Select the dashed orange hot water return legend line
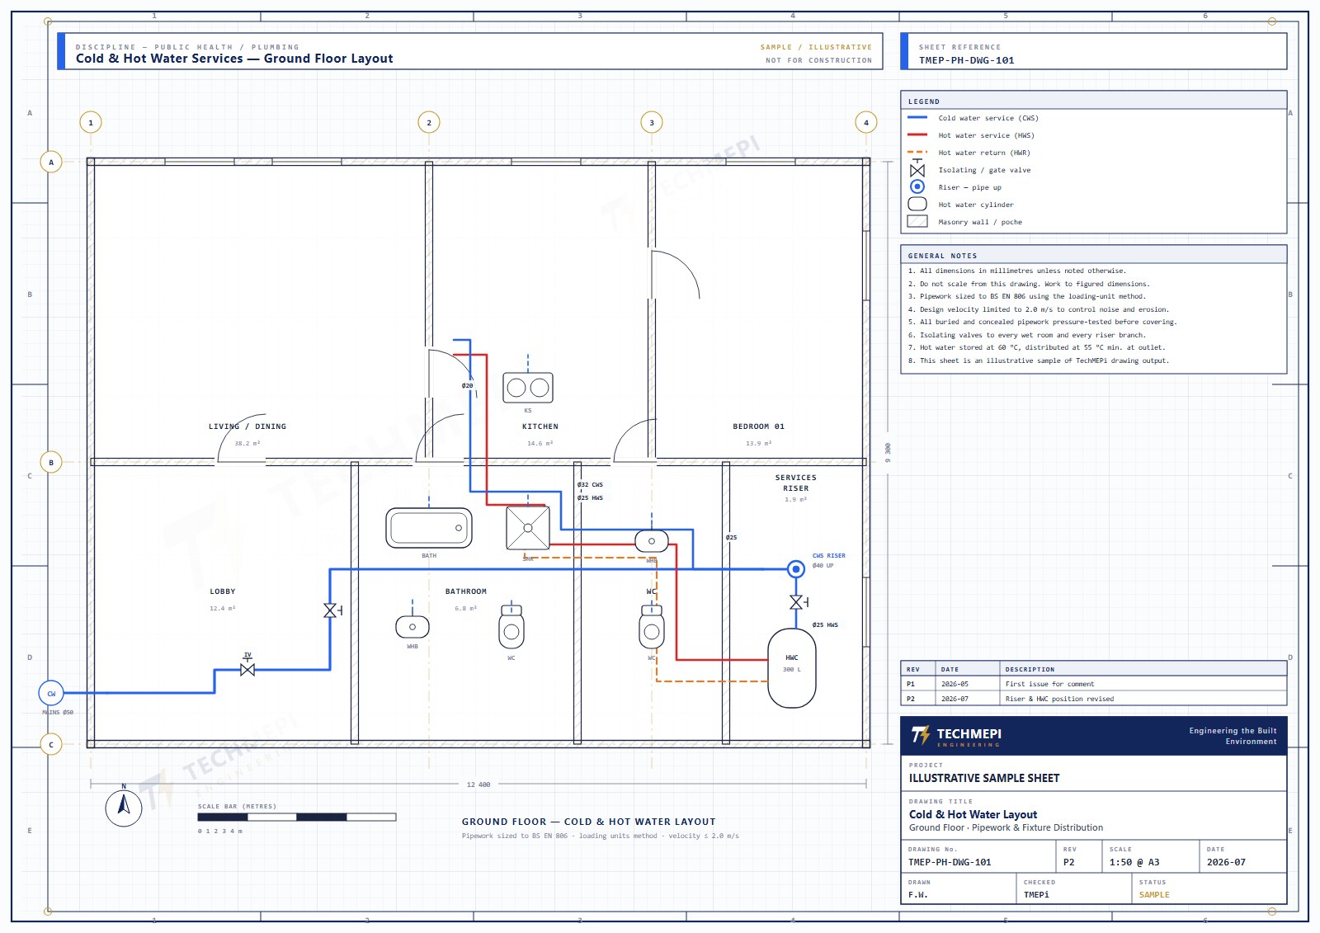This screenshot has height=933, width=1320. (917, 153)
